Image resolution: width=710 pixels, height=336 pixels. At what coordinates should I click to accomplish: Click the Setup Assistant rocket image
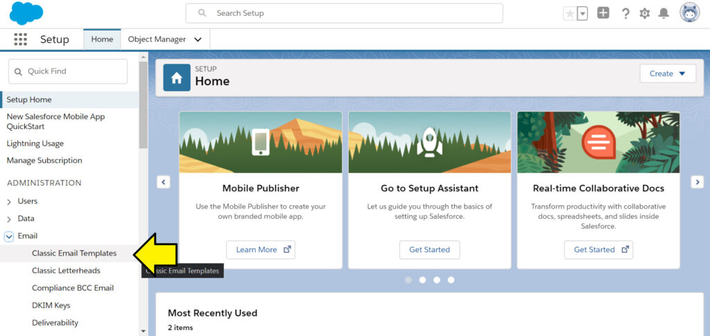pyautogui.click(x=429, y=142)
